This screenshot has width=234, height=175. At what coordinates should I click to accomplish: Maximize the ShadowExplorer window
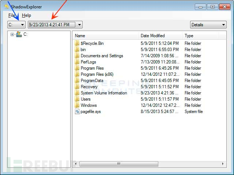[x=212, y=7]
